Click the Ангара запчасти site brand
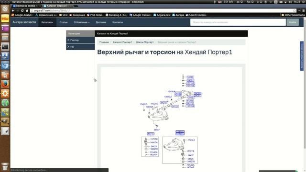 [24, 22]
